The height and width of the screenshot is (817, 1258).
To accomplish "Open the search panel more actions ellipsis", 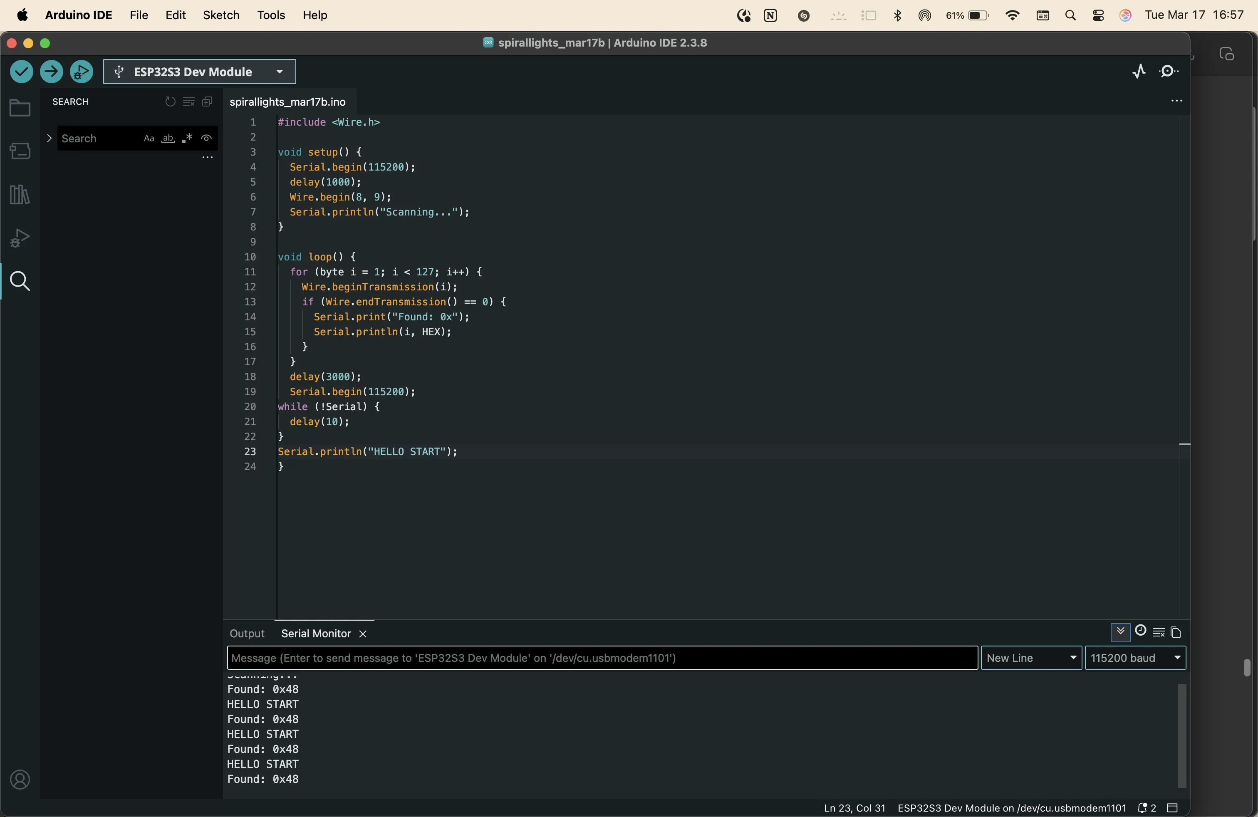I will (208, 158).
